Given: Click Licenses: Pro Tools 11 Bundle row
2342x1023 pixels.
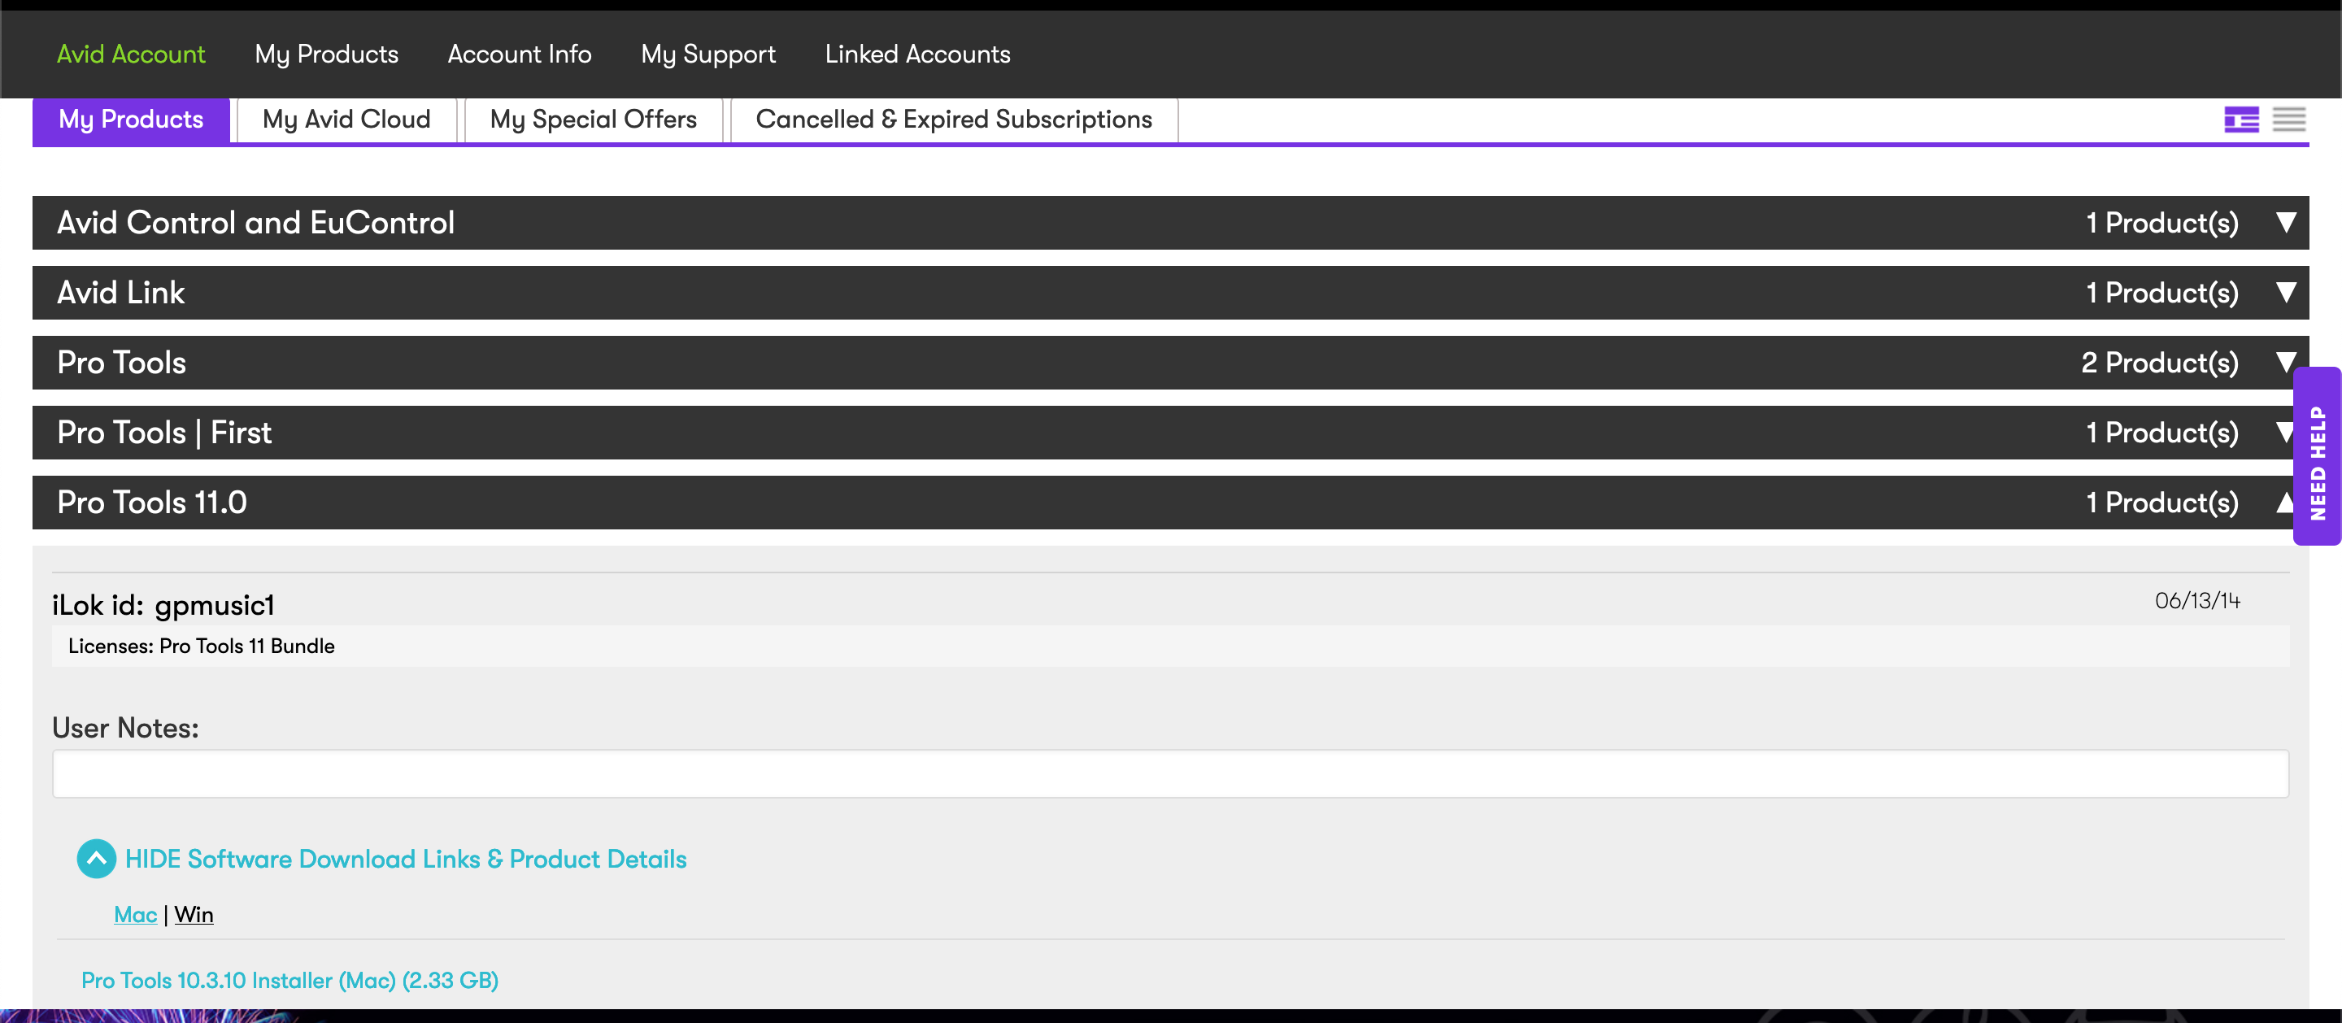Looking at the screenshot, I should coord(1170,646).
